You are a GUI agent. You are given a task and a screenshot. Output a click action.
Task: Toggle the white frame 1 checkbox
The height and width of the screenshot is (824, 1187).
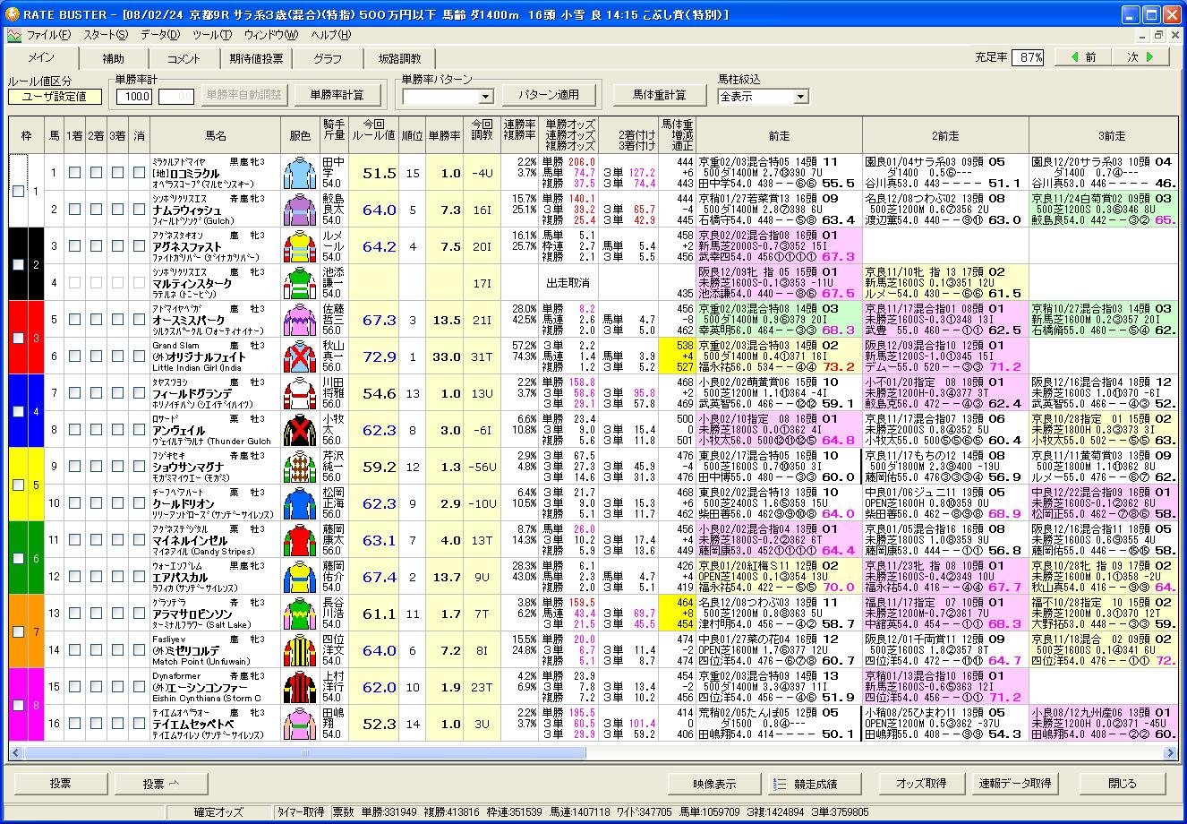pyautogui.click(x=18, y=191)
